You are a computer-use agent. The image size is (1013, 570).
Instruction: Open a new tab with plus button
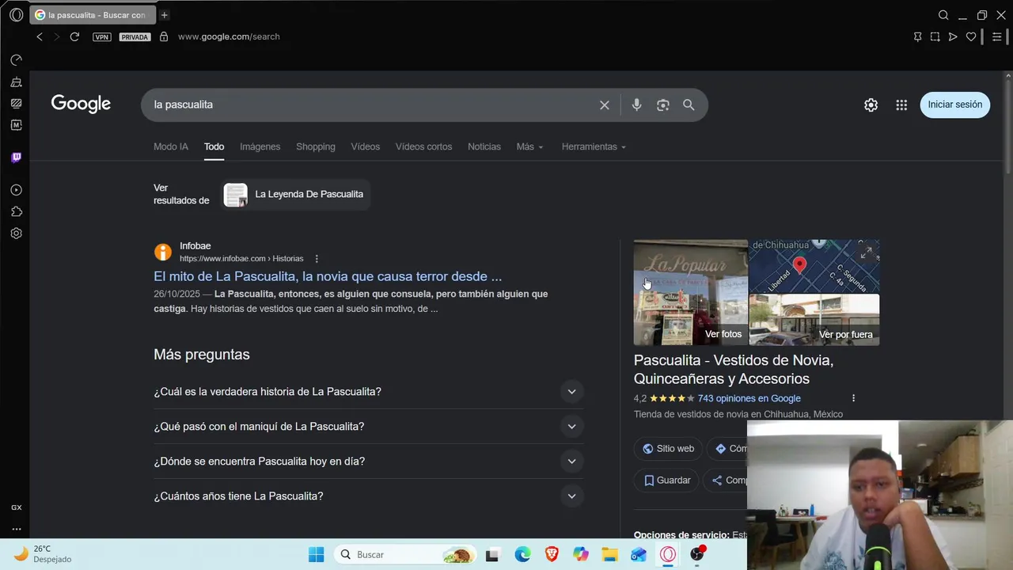[165, 15]
